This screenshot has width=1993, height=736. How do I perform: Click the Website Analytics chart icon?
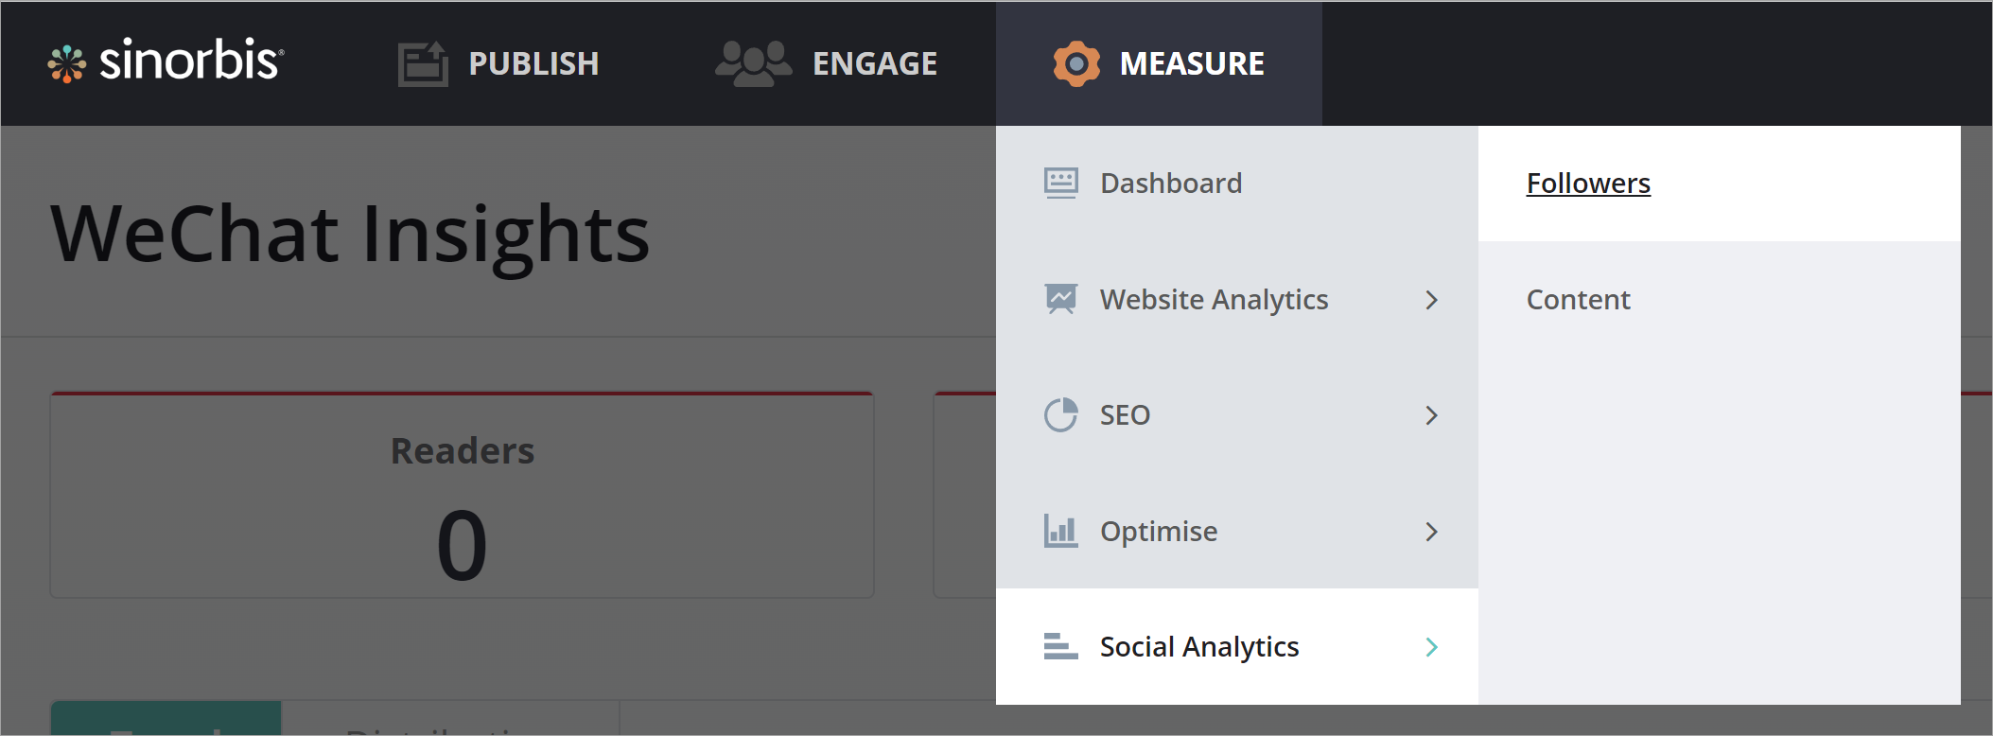[1060, 299]
